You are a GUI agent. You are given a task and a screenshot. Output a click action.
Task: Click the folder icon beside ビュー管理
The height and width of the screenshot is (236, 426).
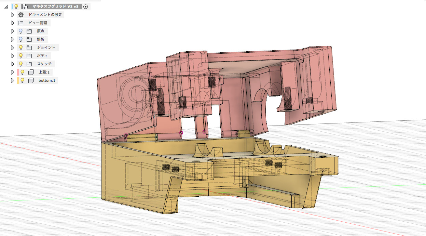pos(21,23)
